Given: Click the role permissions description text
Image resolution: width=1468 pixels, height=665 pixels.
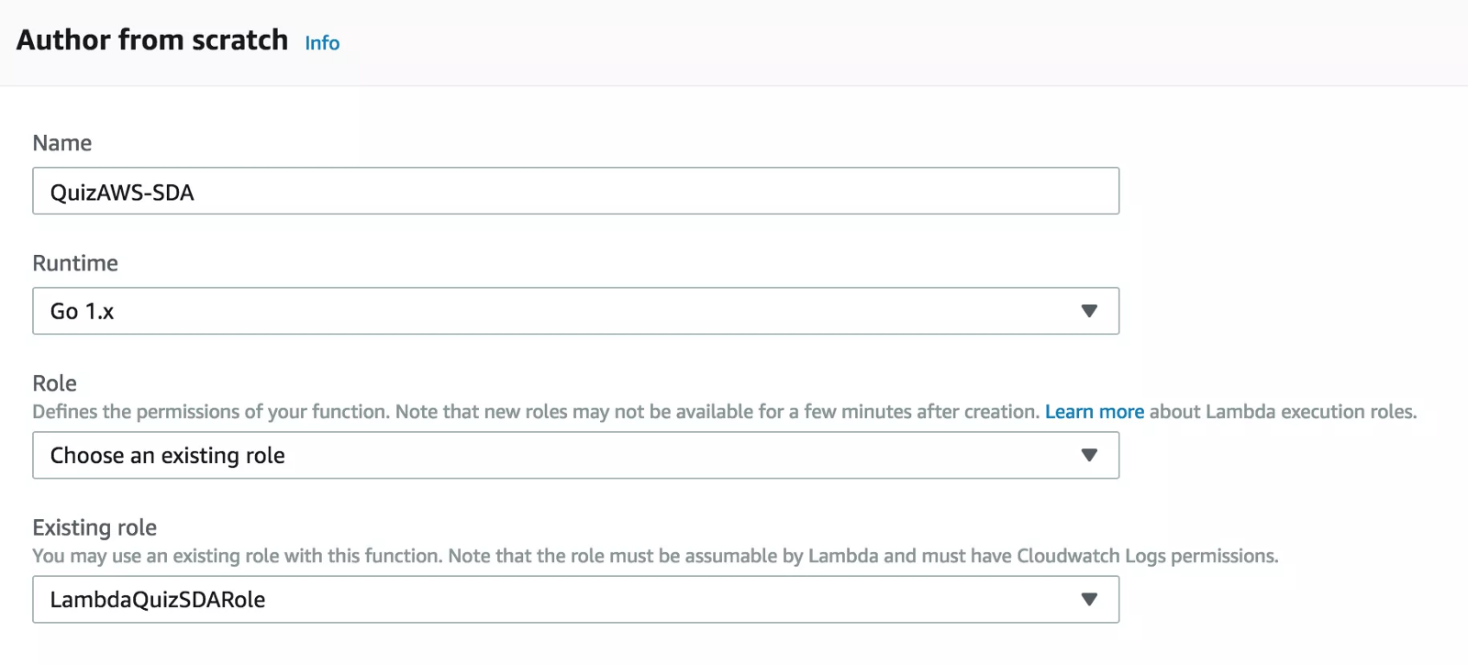Looking at the screenshot, I should click(x=536, y=412).
